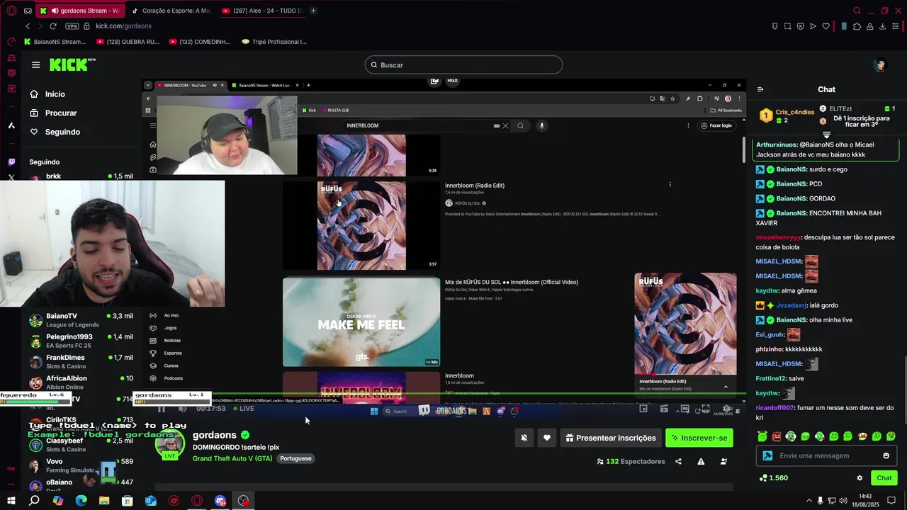Focus the Buscar search field
The image size is (907, 510).
[x=463, y=65]
